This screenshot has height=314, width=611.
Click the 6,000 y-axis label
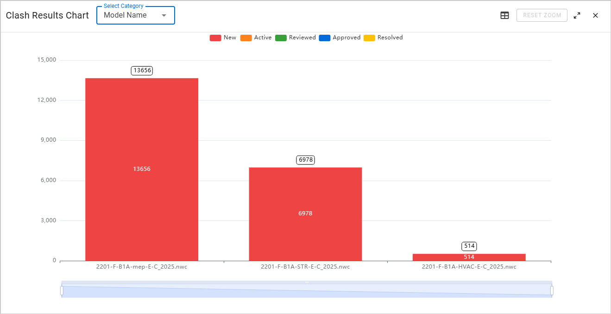48,180
